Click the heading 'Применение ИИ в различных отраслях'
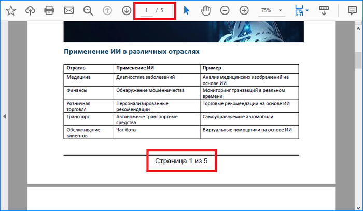Screen dimensions: 363x211 (x=132, y=52)
